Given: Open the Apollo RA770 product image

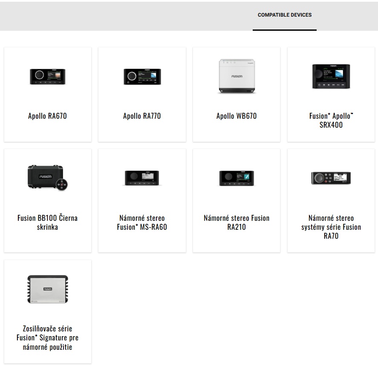Looking at the screenshot, I should coord(142,76).
